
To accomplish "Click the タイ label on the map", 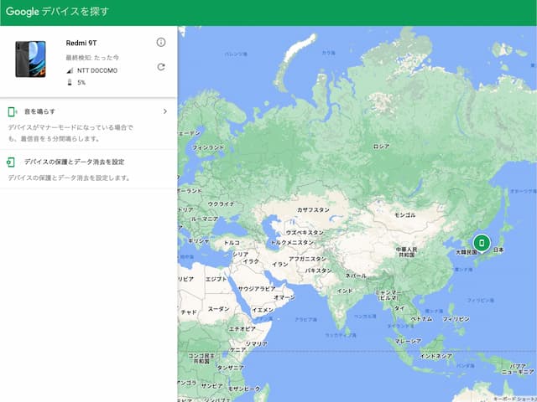I will (399, 308).
